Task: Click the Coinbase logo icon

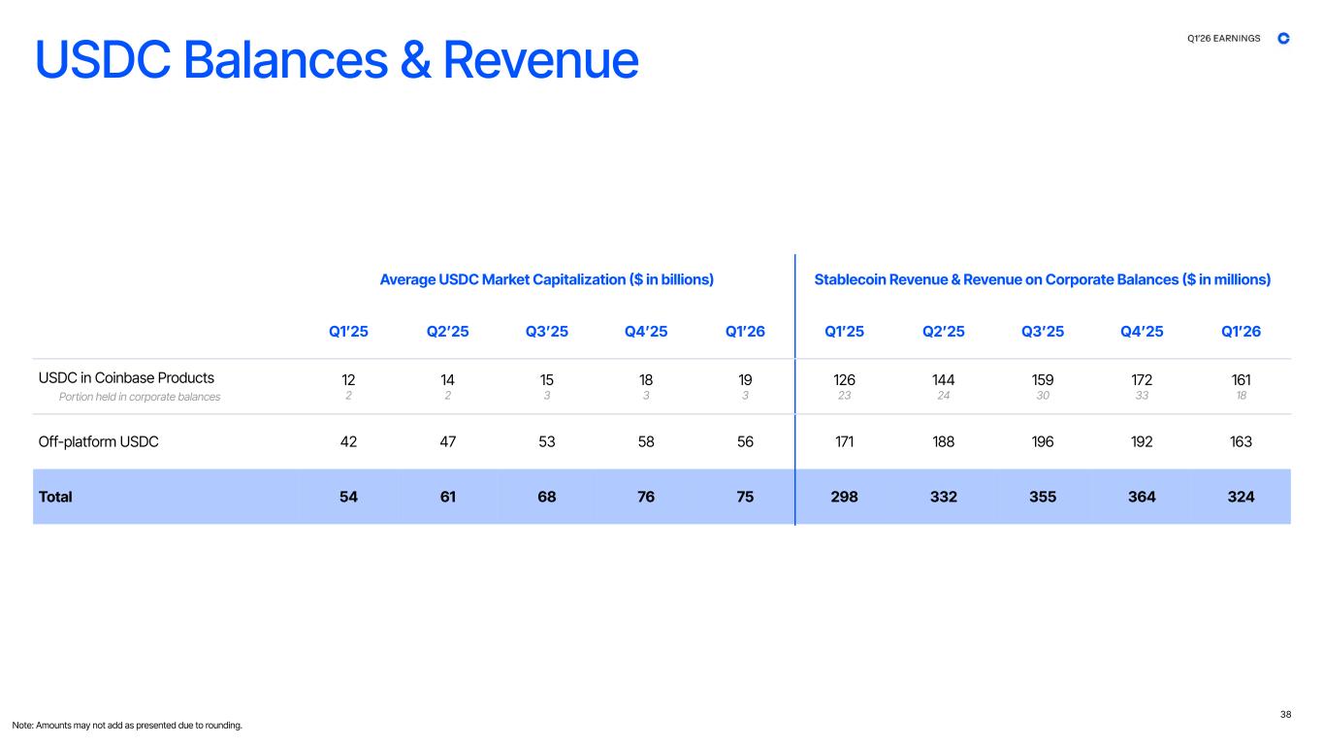Action: [1284, 38]
